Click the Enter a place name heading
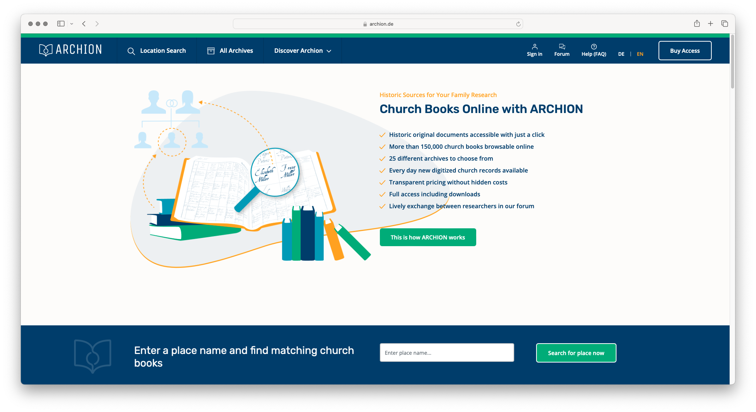 pyautogui.click(x=244, y=357)
